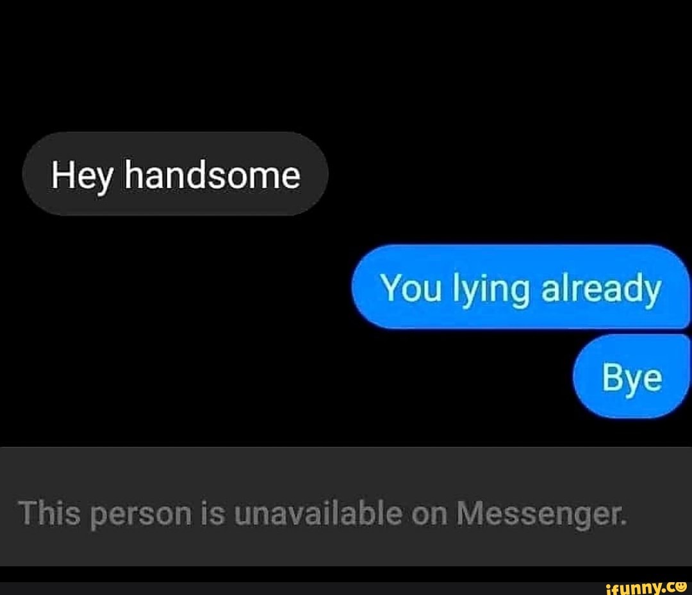Click the "ifunny" text in the watermark

point(633,589)
